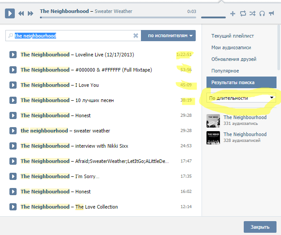
Task: Play the 16:02 'Honest' track
Action: pos(13,192)
